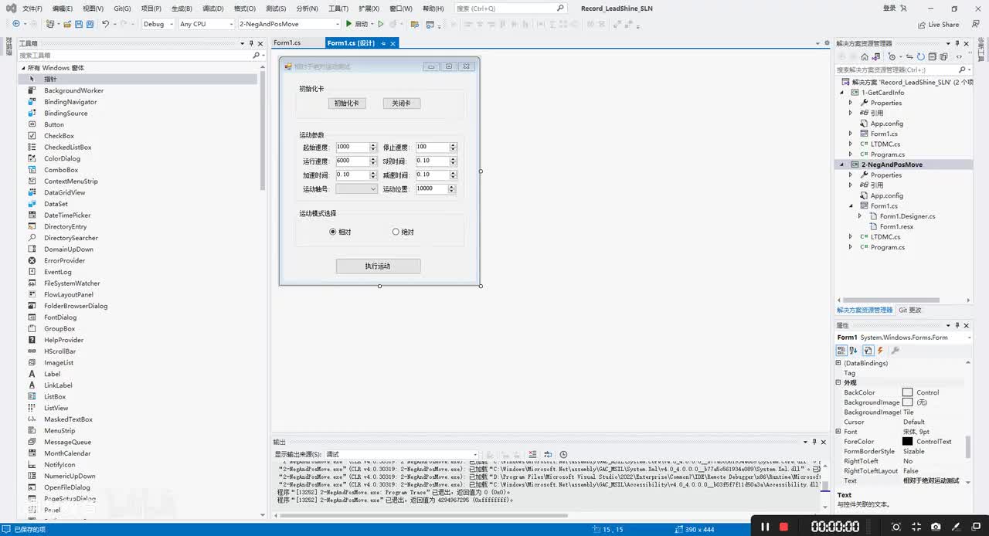Open the Any CPU platform dropdown

(206, 24)
